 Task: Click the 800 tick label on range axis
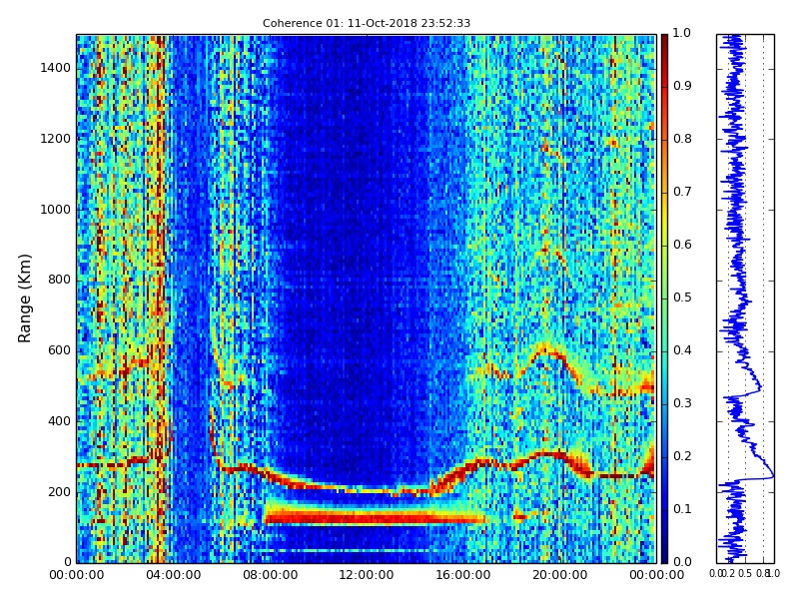pyautogui.click(x=60, y=280)
